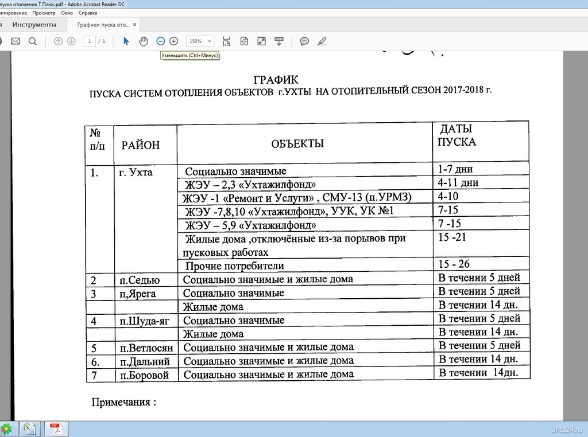The width and height of the screenshot is (588, 437).
Task: Go to the previous page with the up arrow
Action: point(58,41)
